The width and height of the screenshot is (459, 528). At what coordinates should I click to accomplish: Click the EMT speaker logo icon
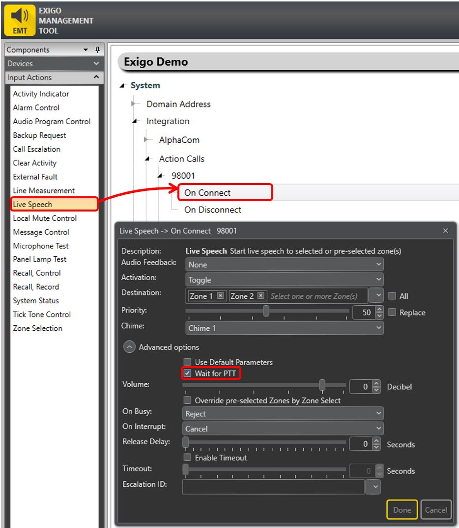pyautogui.click(x=20, y=20)
